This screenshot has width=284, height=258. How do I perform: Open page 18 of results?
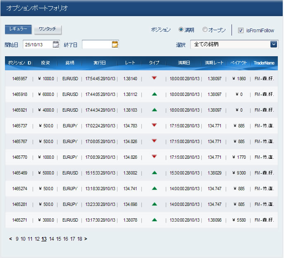coord(80,239)
